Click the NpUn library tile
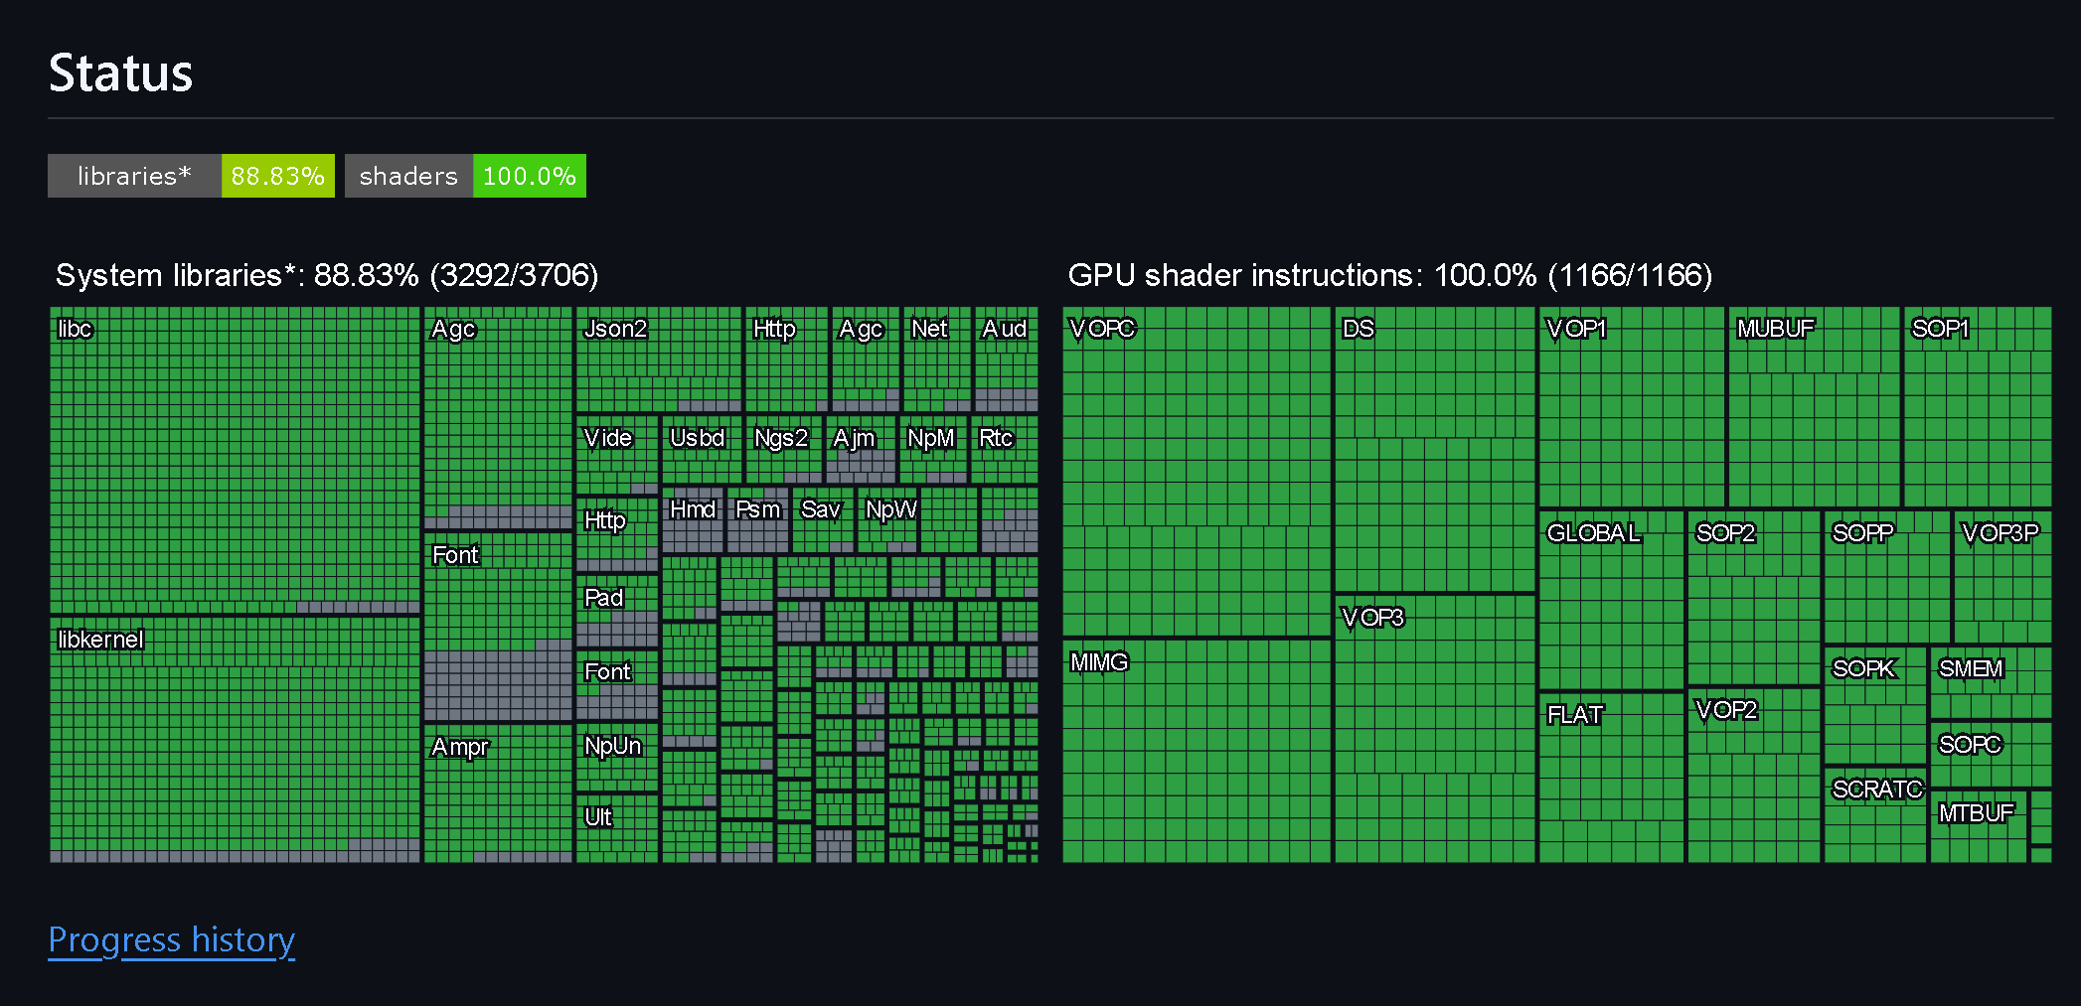 617,758
